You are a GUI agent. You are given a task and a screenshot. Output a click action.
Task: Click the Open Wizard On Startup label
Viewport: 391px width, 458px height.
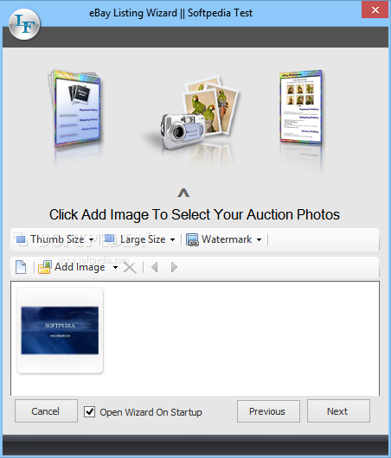click(x=151, y=412)
